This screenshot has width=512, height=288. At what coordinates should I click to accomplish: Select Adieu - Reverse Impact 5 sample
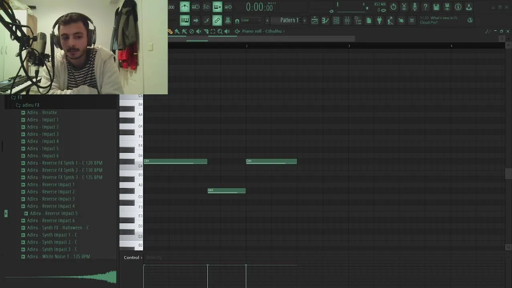coord(54,213)
